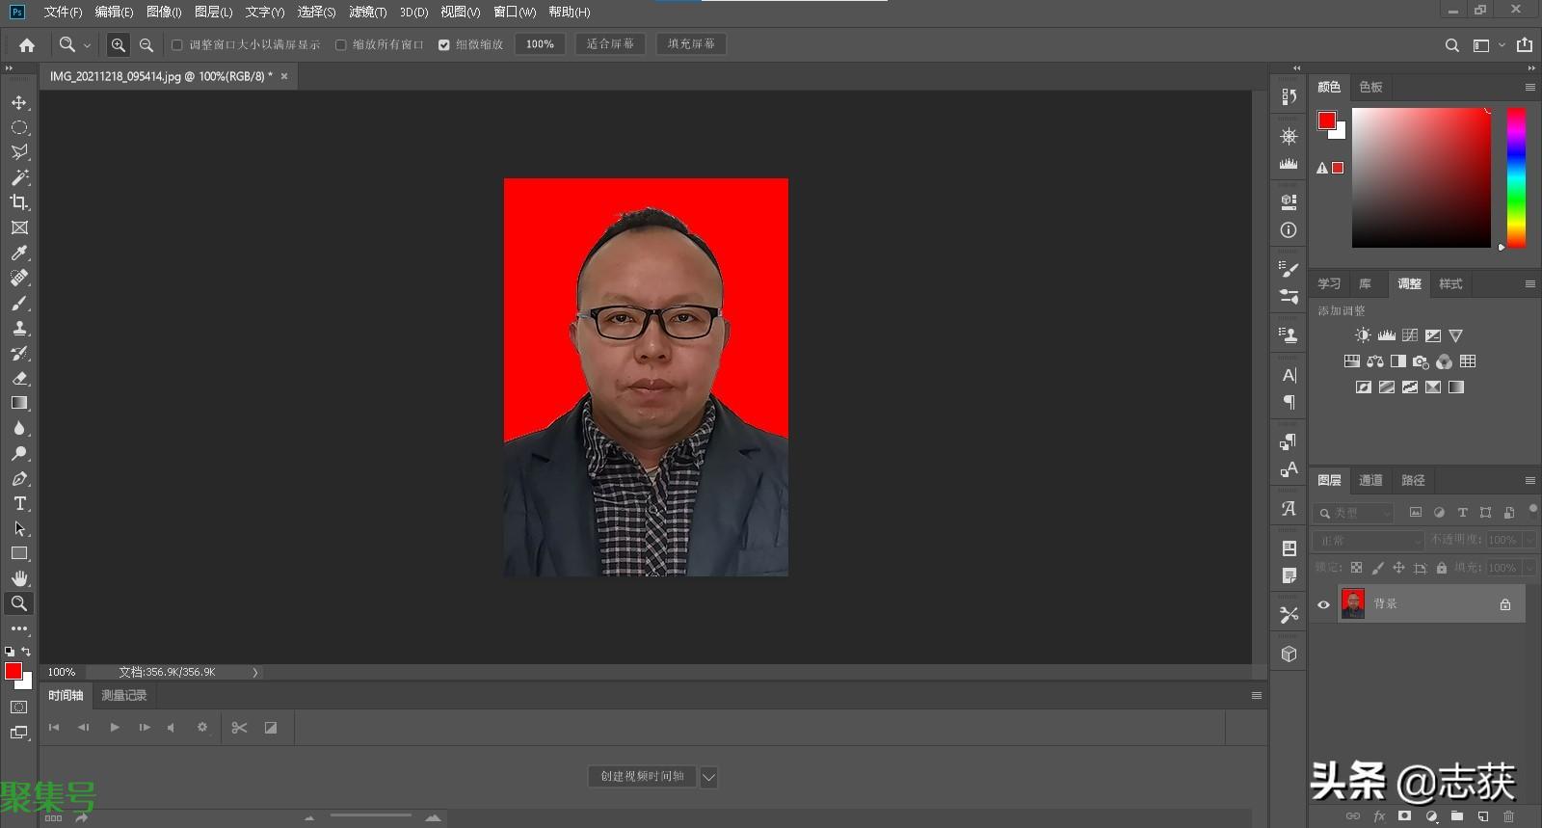Select the Hand tool
Image resolution: width=1542 pixels, height=828 pixels.
(x=19, y=578)
